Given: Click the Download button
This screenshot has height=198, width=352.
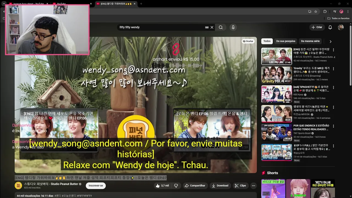Looking at the screenshot, I should pos(220,186).
